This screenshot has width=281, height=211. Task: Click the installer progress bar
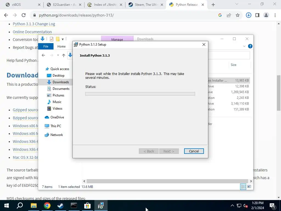point(140,94)
